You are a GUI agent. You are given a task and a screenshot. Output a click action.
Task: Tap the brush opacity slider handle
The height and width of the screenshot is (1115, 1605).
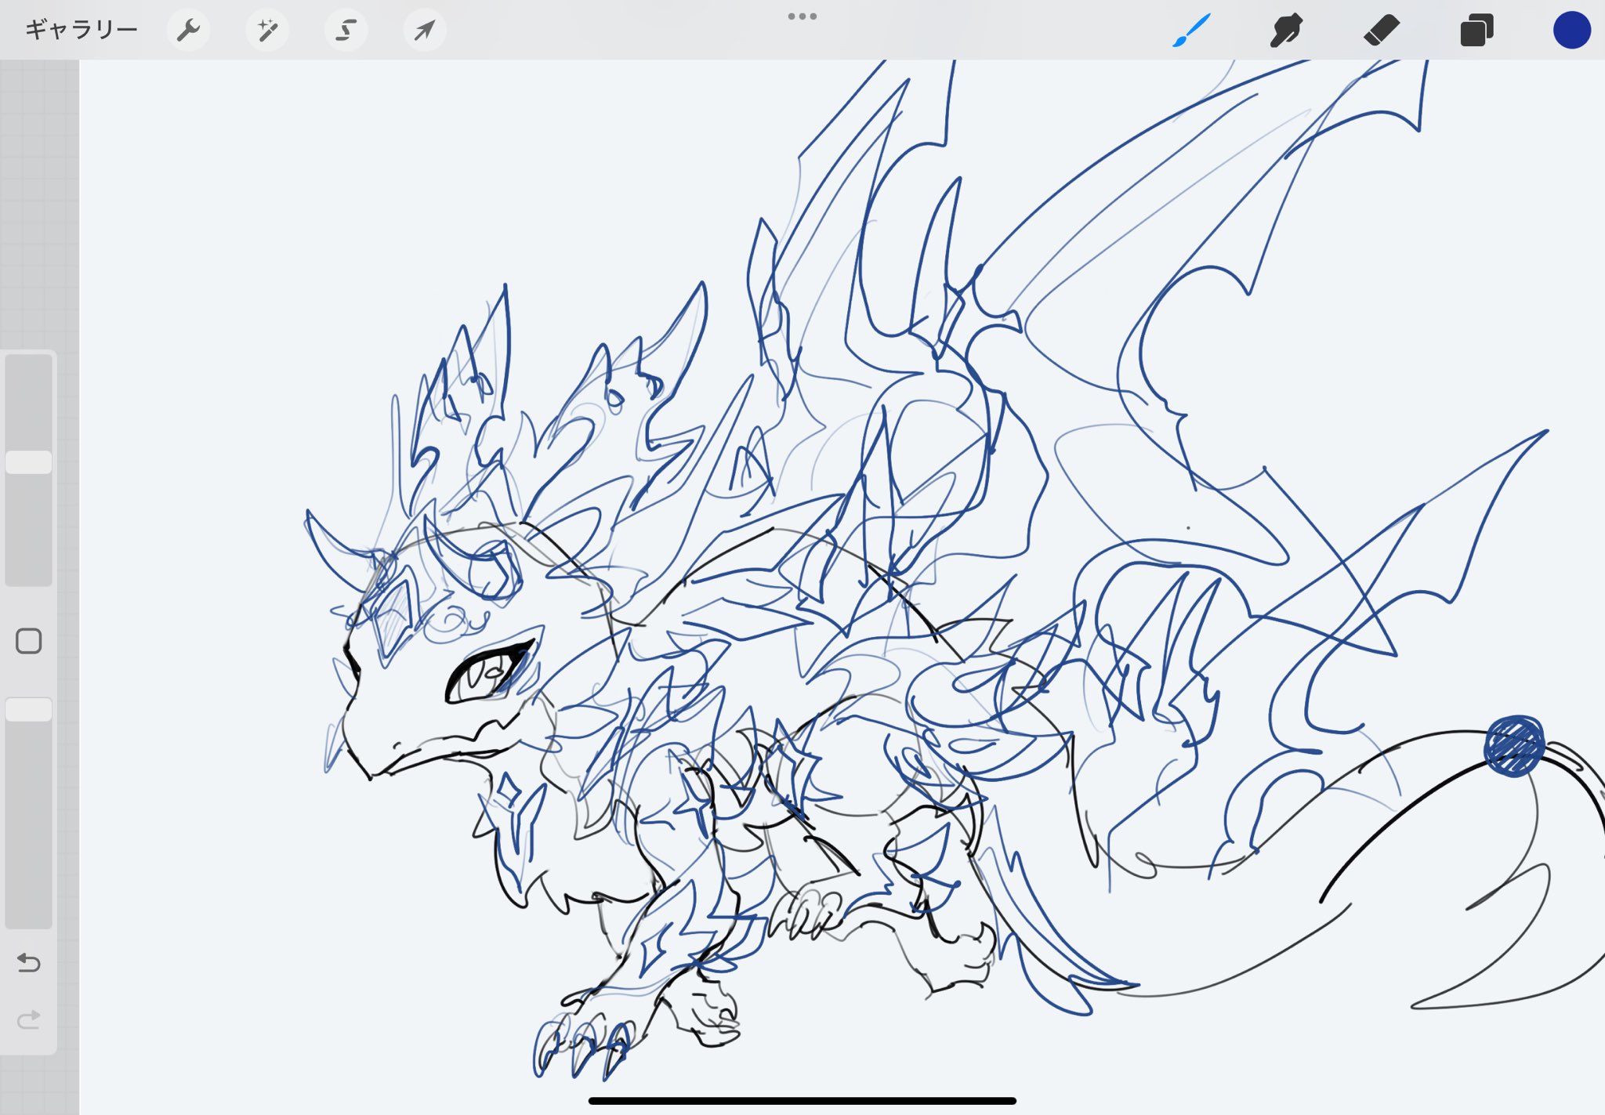click(29, 709)
